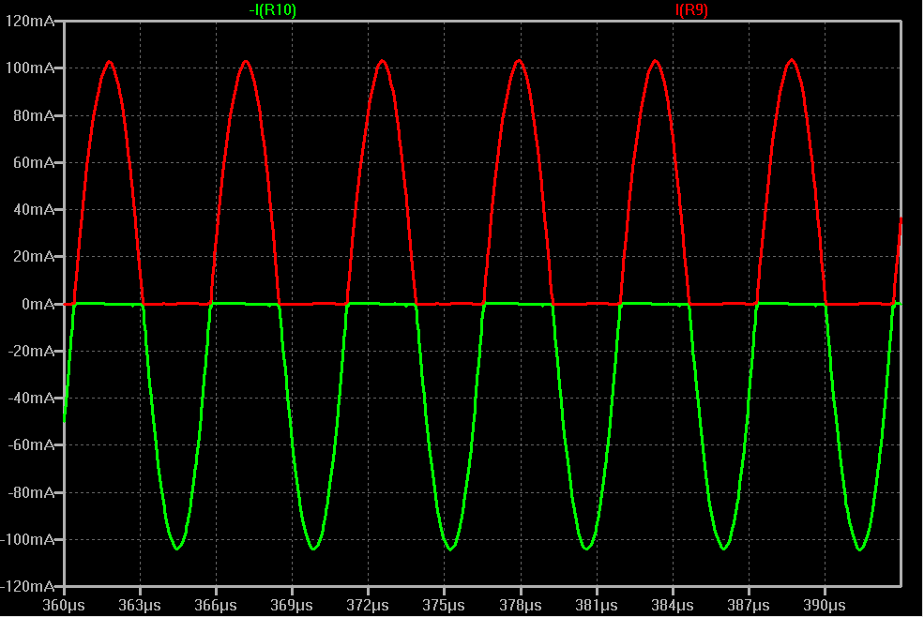Click the 387µs time axis label
Image resolution: width=924 pixels, height=617 pixels.
749,605
